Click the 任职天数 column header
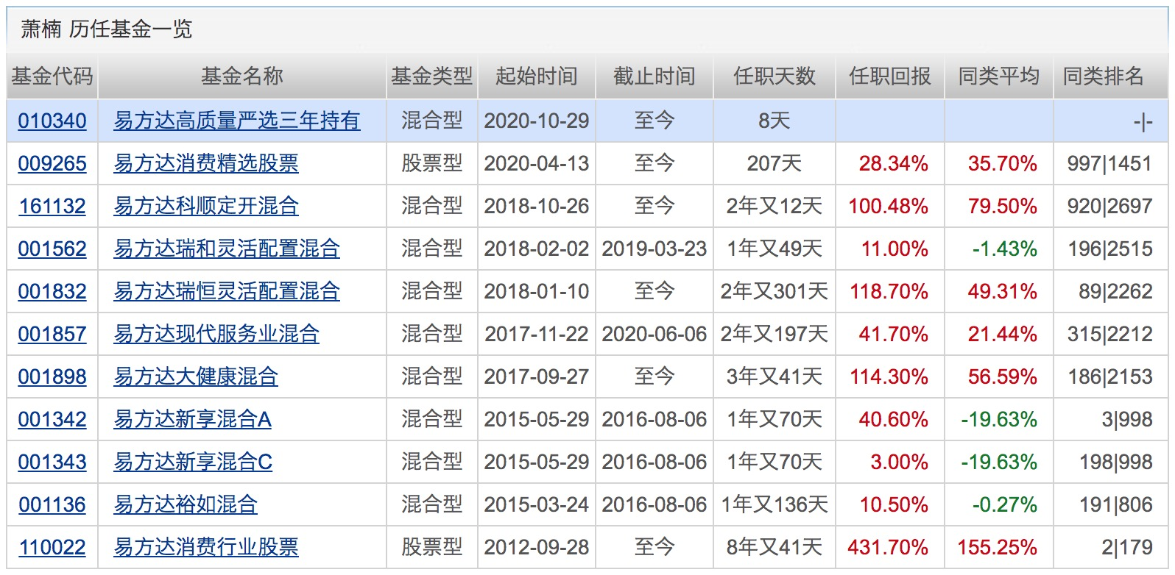 coord(774,76)
